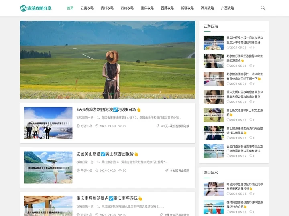Click the eye icon showing 80 views
Image resolution: width=289 pixels, height=216 pixels.
(120, 170)
